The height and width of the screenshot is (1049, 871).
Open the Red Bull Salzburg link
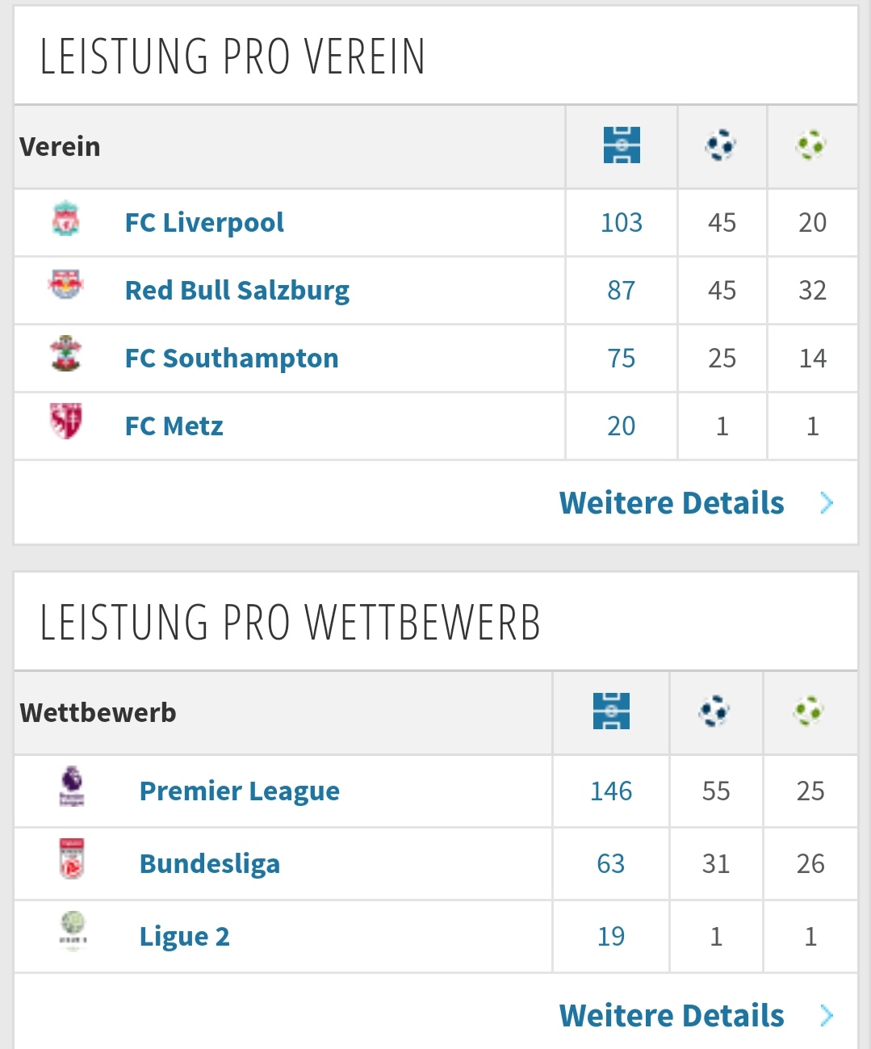pyautogui.click(x=237, y=290)
